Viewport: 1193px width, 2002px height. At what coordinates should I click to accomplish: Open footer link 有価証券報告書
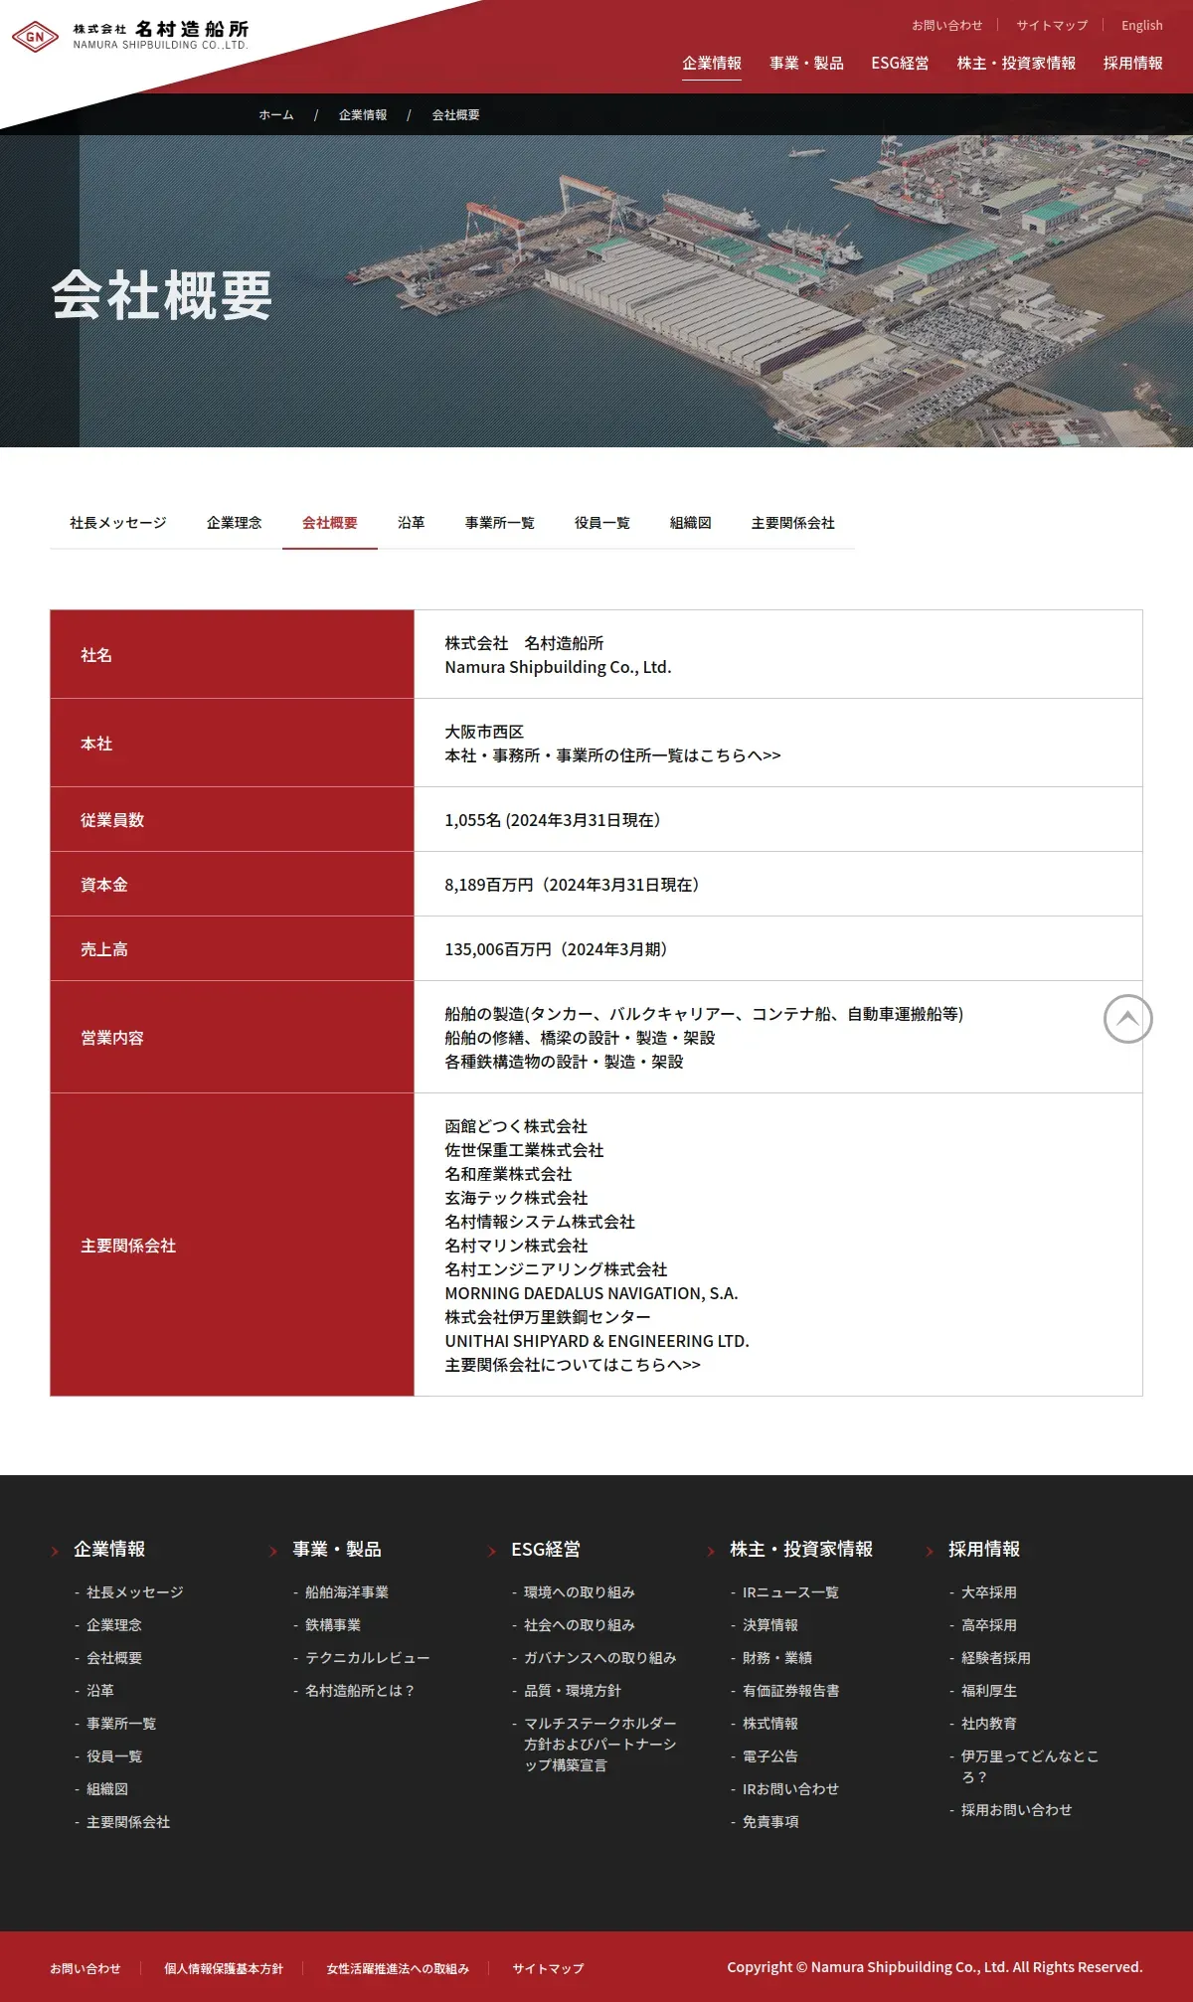pyautogui.click(x=791, y=1691)
